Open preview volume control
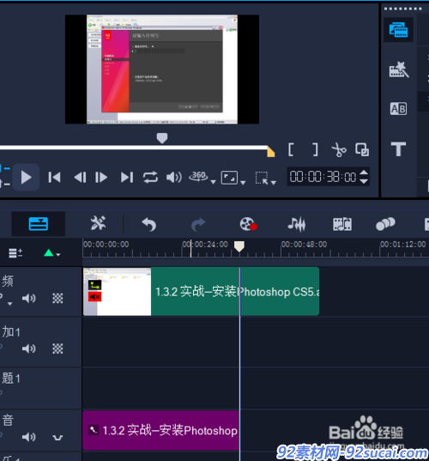Viewport: 429px width, 461px height. point(174,178)
